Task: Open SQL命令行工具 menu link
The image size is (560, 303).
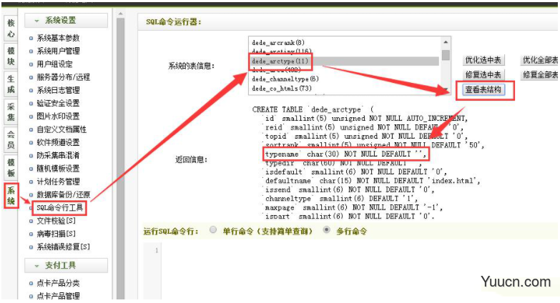Action: click(59, 208)
